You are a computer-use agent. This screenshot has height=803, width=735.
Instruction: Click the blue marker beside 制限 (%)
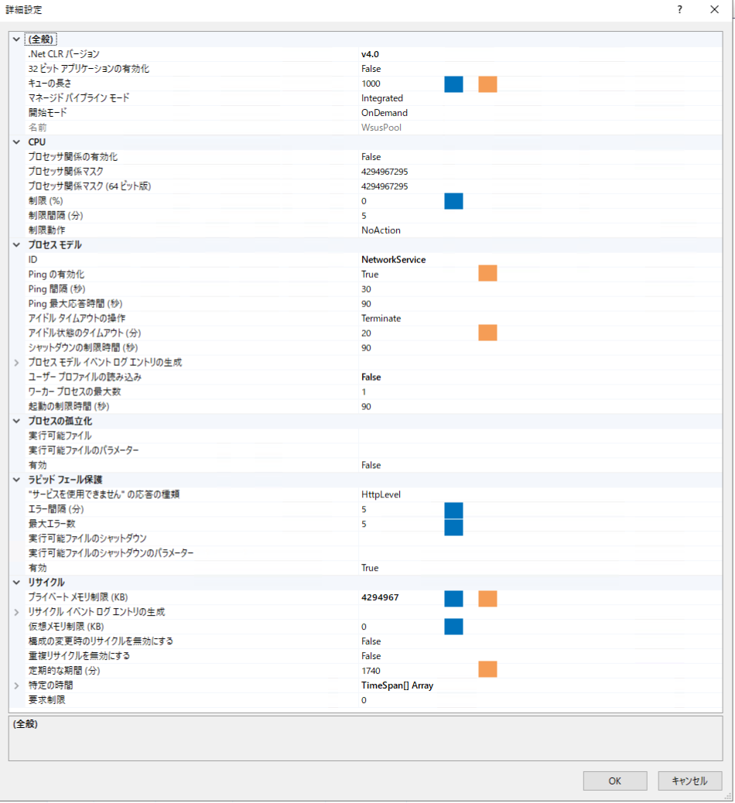tap(453, 200)
